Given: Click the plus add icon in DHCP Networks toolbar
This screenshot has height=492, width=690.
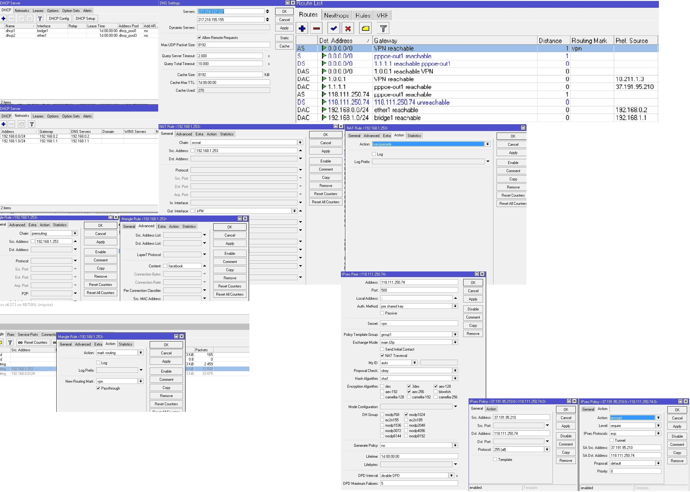Looking at the screenshot, I should [3, 124].
